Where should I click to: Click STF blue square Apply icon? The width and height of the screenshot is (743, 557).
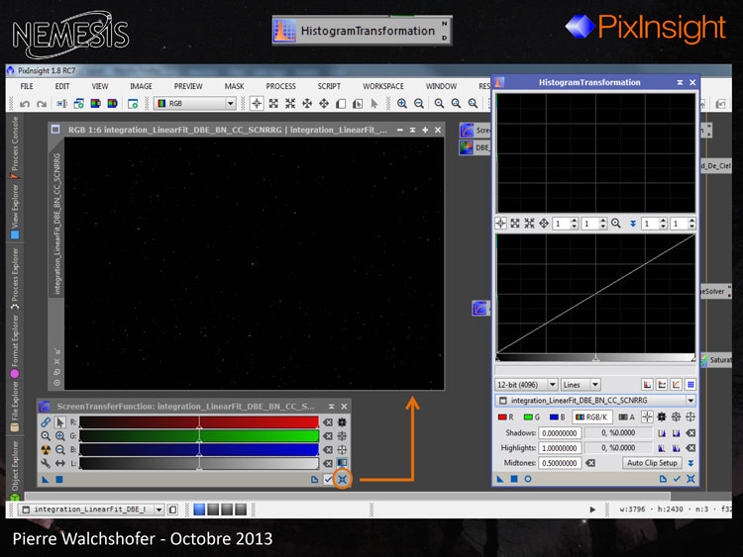tap(59, 480)
